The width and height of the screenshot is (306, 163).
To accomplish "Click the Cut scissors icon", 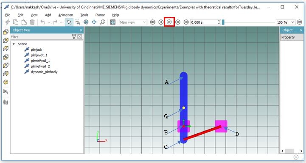I will click(7, 22).
